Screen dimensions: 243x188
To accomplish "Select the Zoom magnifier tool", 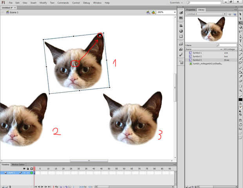I will [x=240, y=90].
